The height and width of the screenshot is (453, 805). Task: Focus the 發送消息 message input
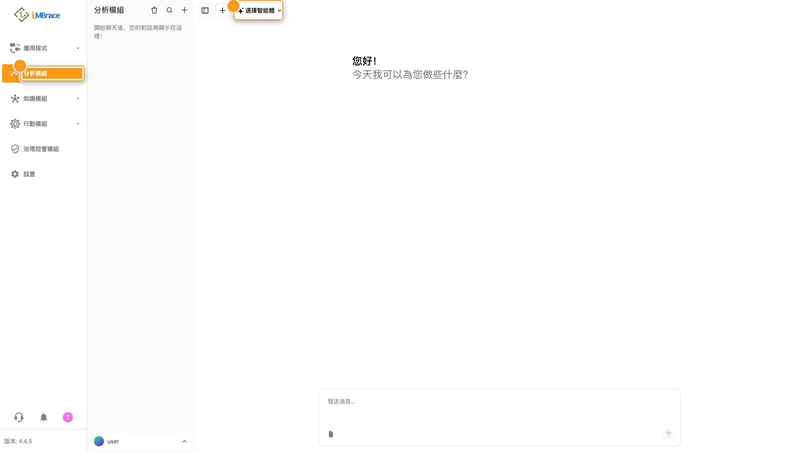coord(499,402)
